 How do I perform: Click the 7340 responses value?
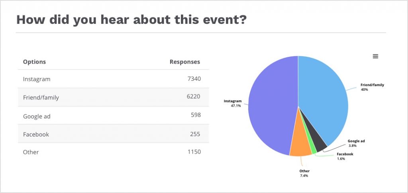click(193, 79)
